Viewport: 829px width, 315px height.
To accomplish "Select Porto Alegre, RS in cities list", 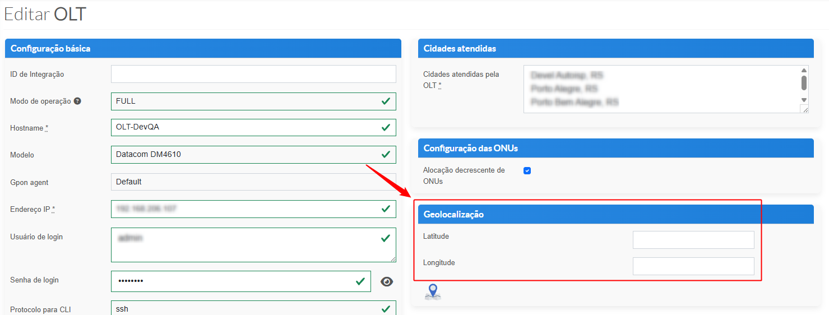I will pos(564,89).
